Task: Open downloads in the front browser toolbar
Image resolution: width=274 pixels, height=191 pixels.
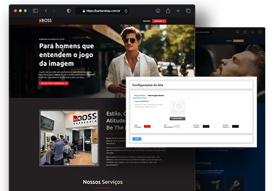Action: [158, 11]
